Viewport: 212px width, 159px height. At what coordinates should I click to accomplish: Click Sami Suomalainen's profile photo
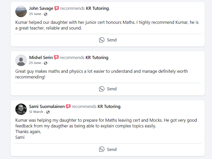[21, 109]
